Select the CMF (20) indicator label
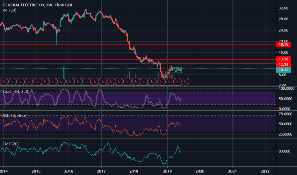The height and width of the screenshot is (175, 297). [11, 144]
